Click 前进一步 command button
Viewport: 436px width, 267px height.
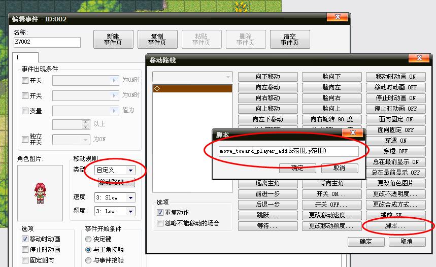click(x=268, y=194)
